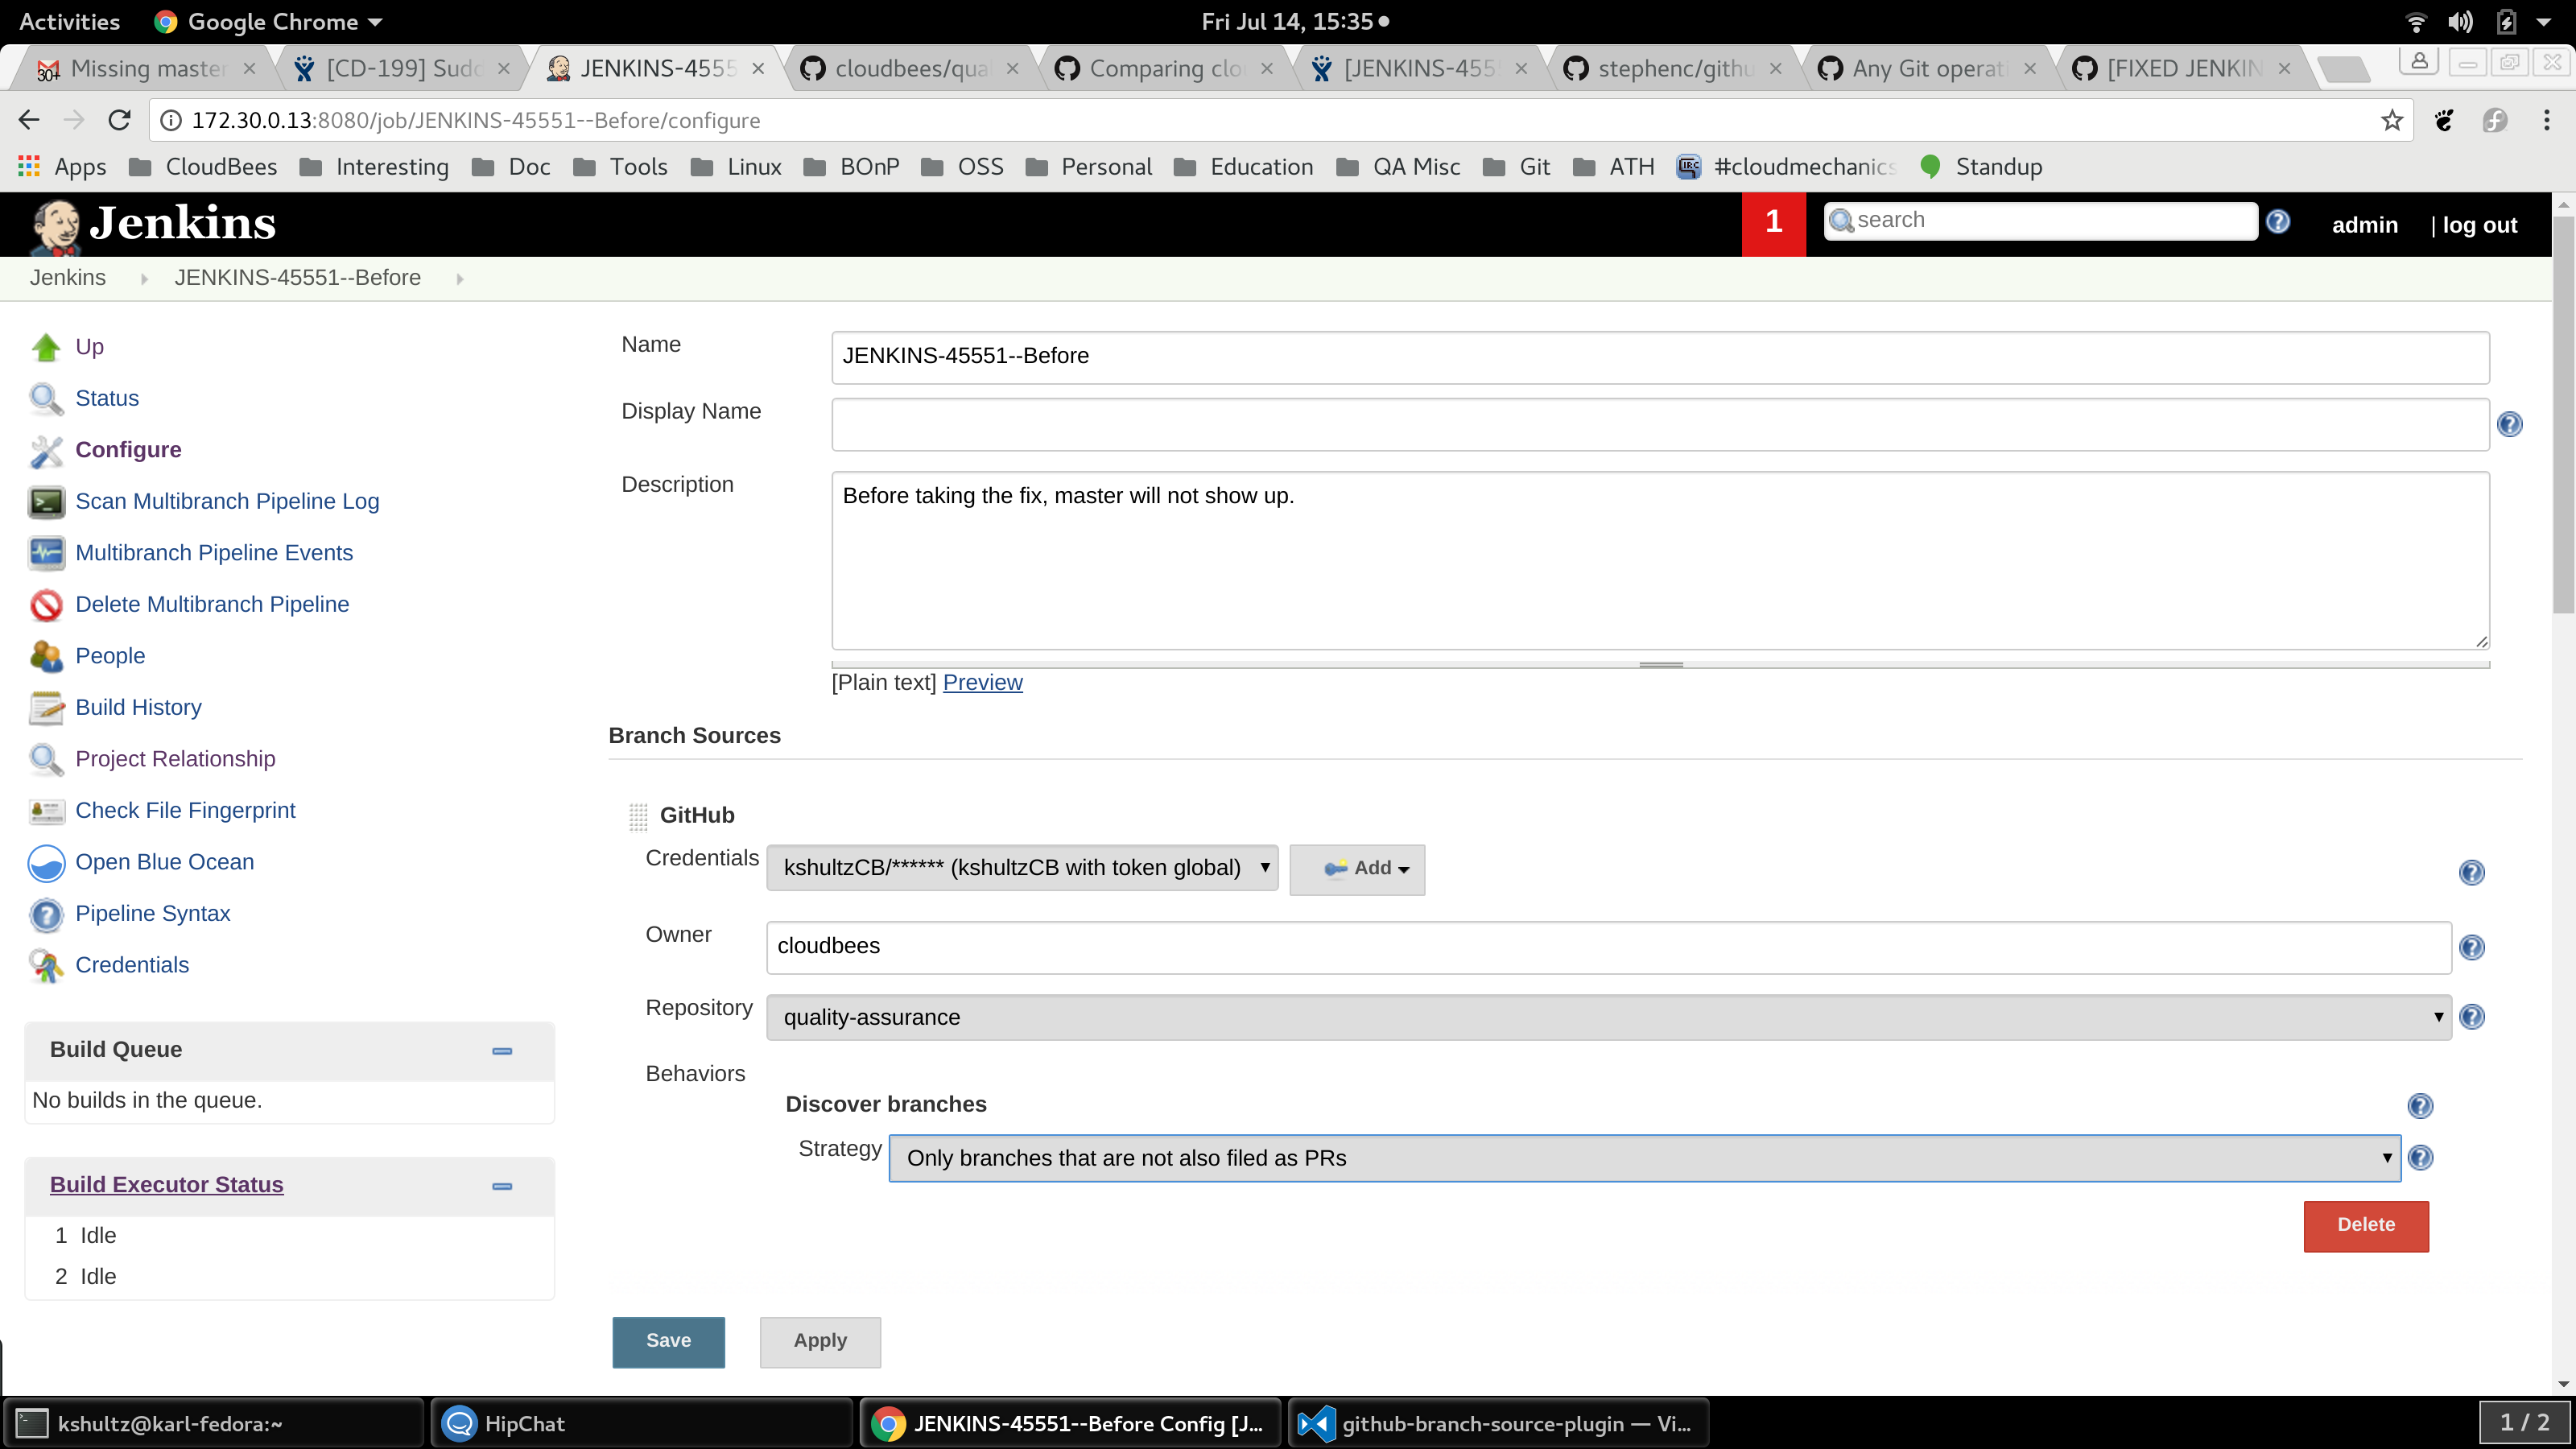The height and width of the screenshot is (1449, 2576).
Task: Click the bookmark star in address bar
Action: coord(2391,121)
